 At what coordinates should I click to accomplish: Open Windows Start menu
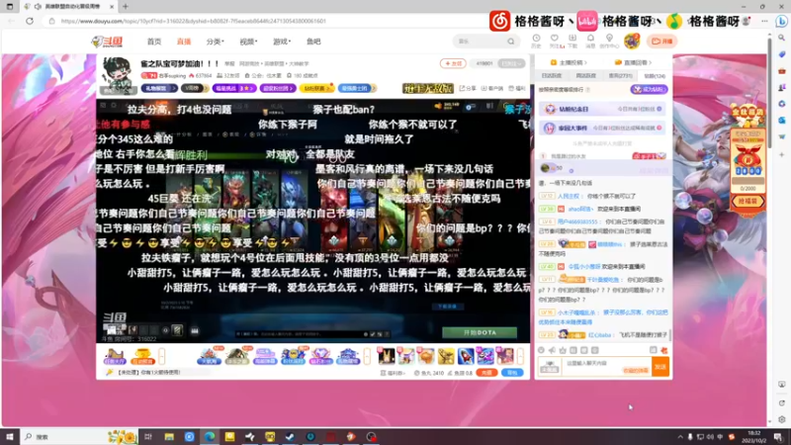click(x=10, y=436)
